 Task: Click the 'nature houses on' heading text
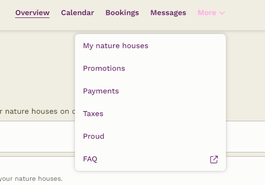point(37,111)
